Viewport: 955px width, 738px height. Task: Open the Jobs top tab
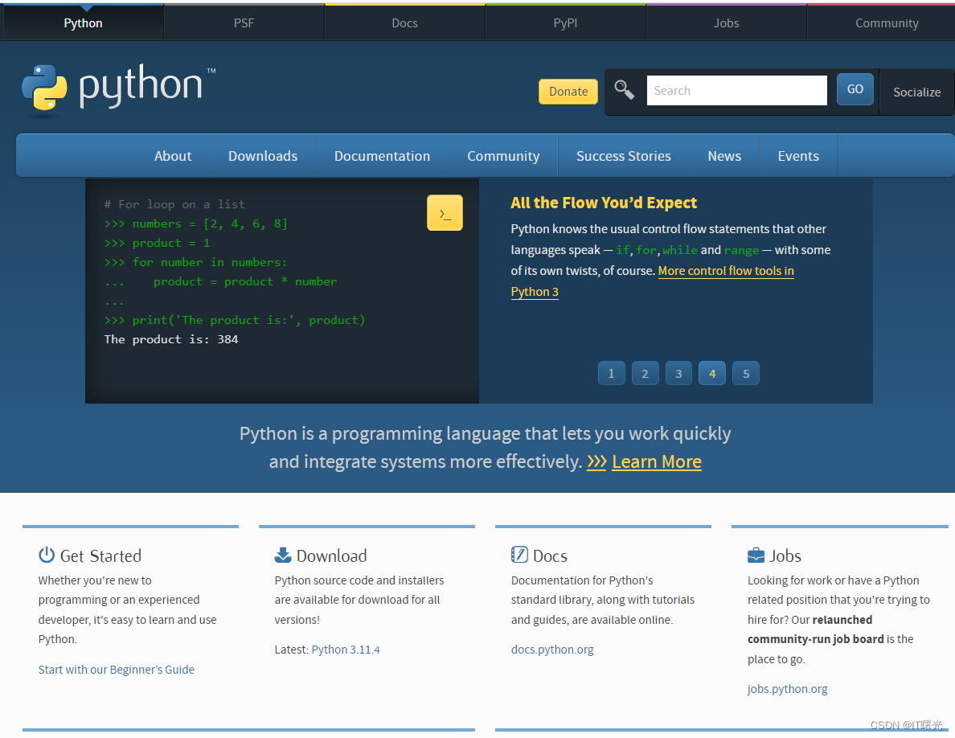click(x=726, y=23)
